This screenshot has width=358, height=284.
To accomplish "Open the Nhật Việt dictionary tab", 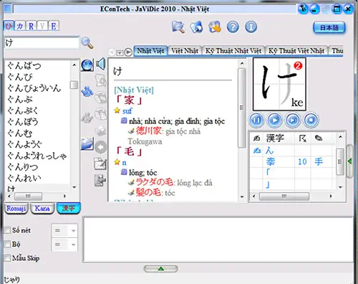I will 150,51.
